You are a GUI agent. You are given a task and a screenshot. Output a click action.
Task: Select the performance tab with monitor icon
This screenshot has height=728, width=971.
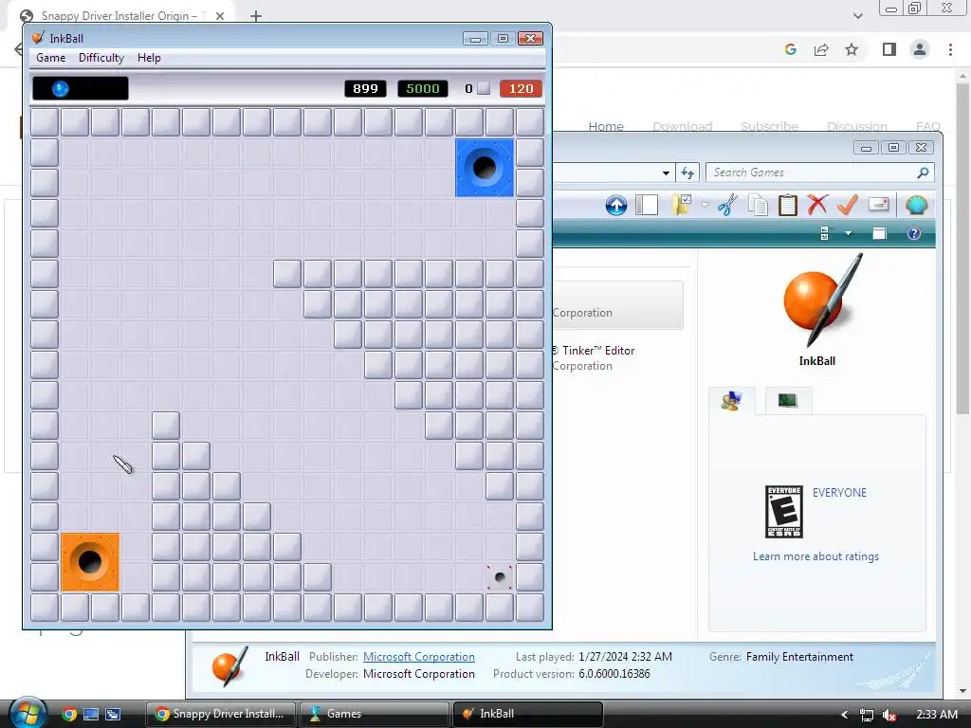787,401
